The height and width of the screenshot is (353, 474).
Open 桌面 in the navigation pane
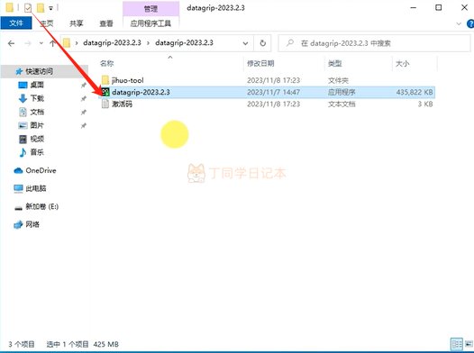coord(37,85)
